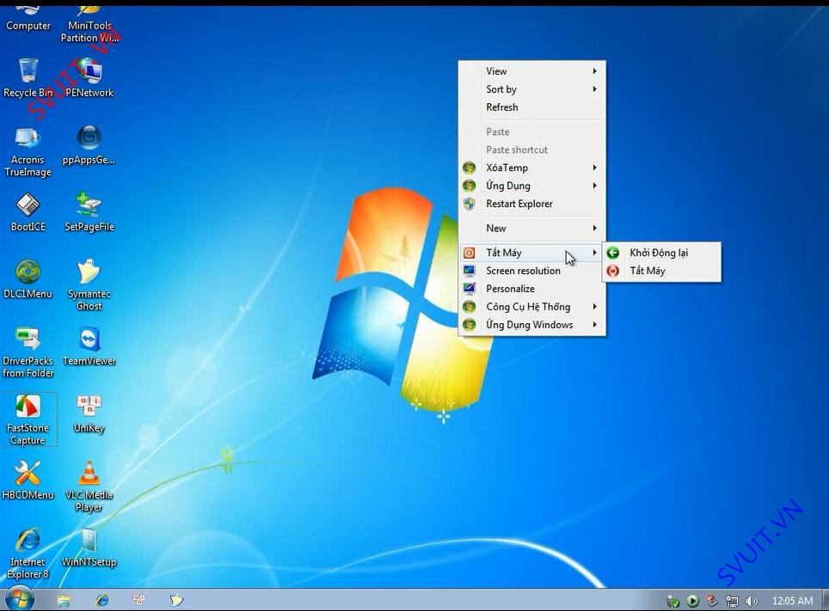Expand the Sort by submenu

tap(531, 89)
